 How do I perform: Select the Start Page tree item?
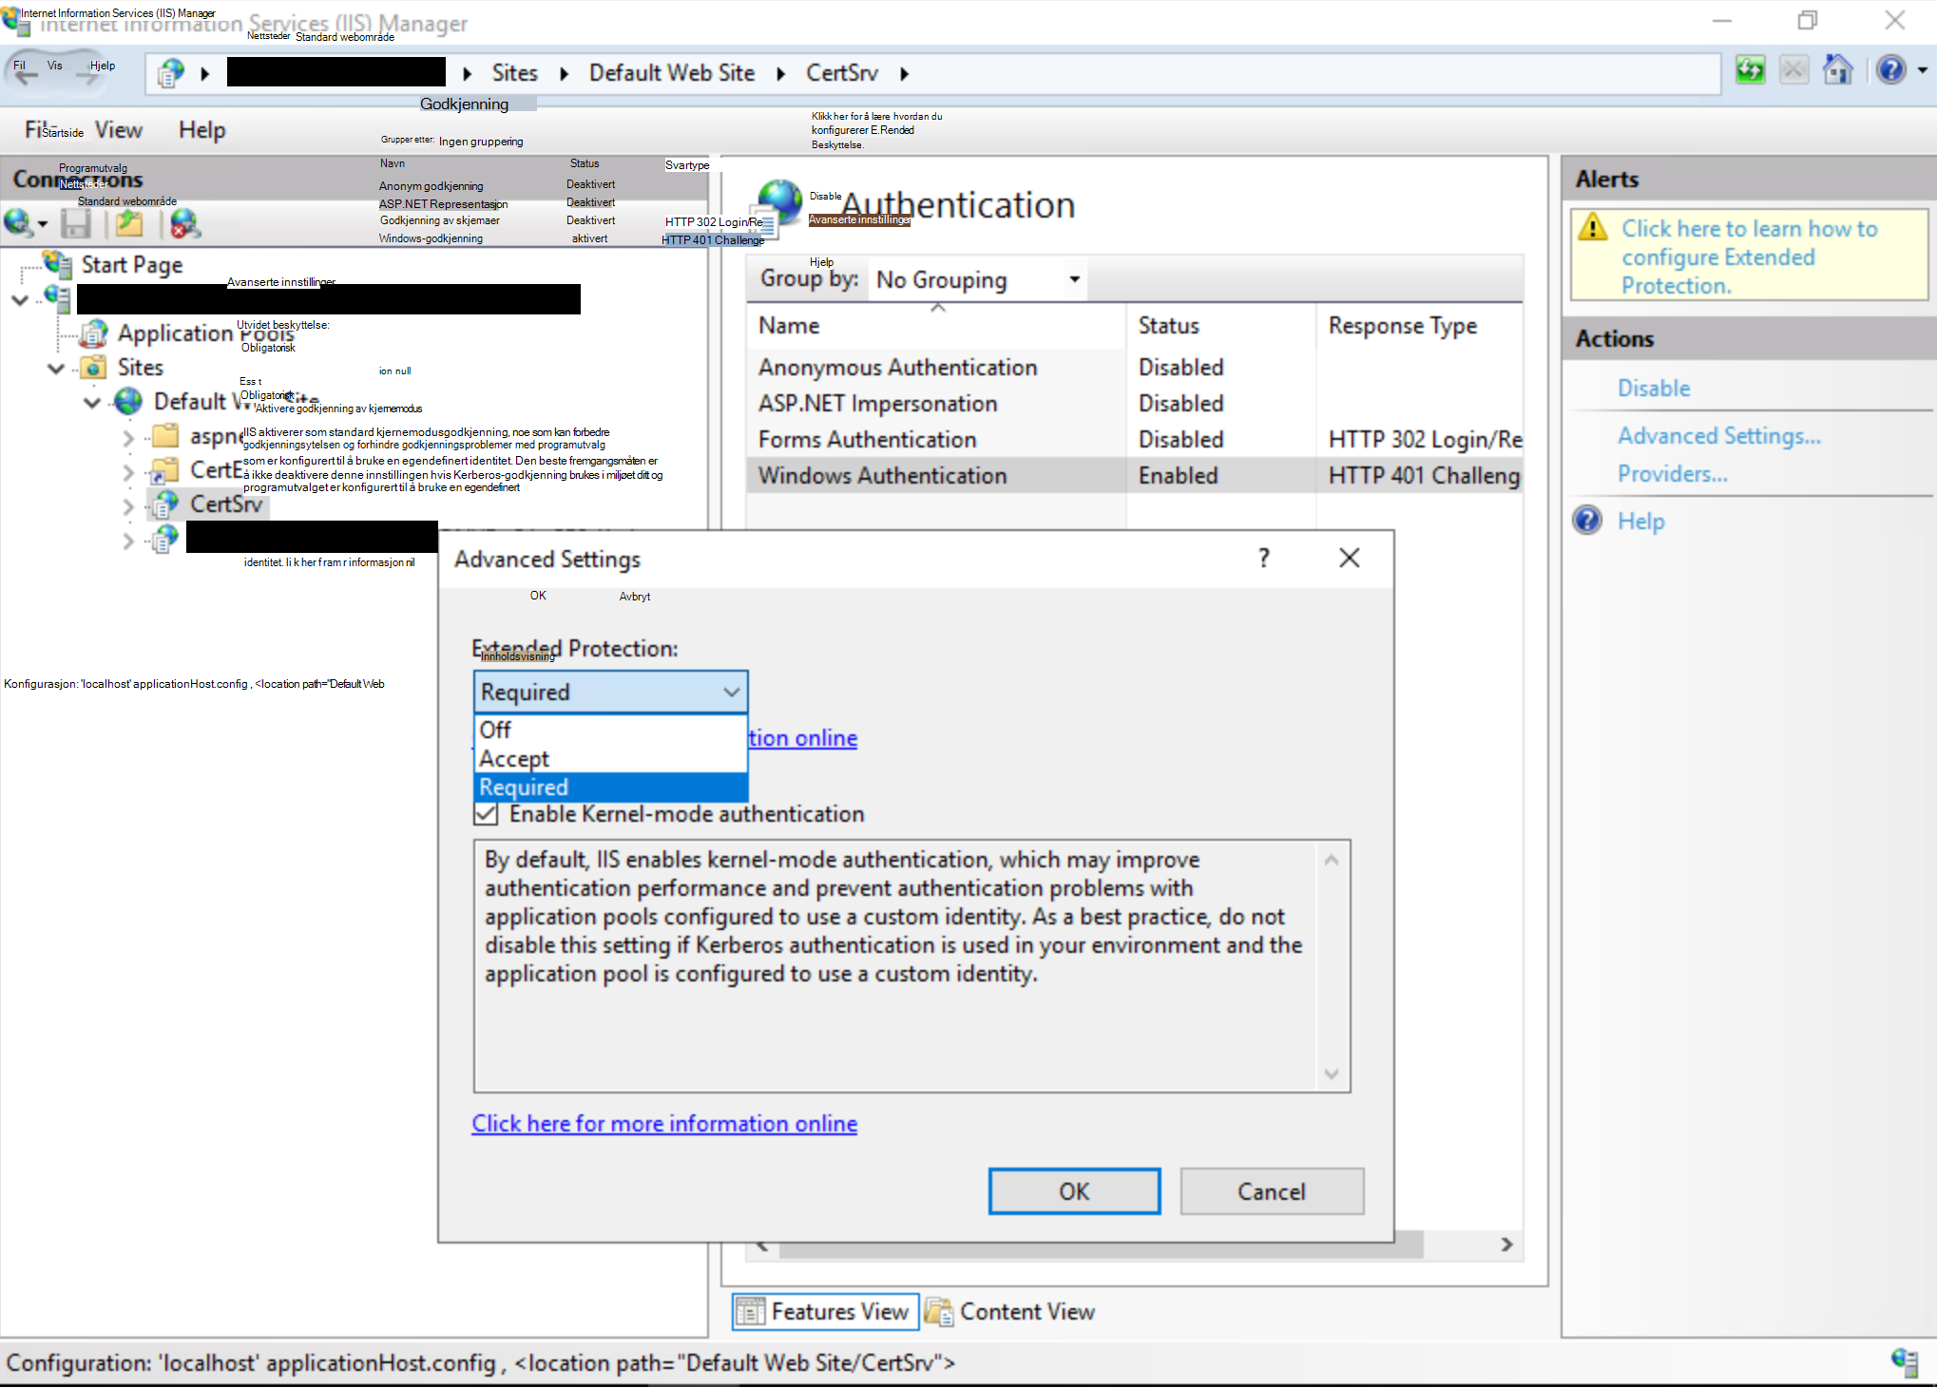(x=131, y=265)
